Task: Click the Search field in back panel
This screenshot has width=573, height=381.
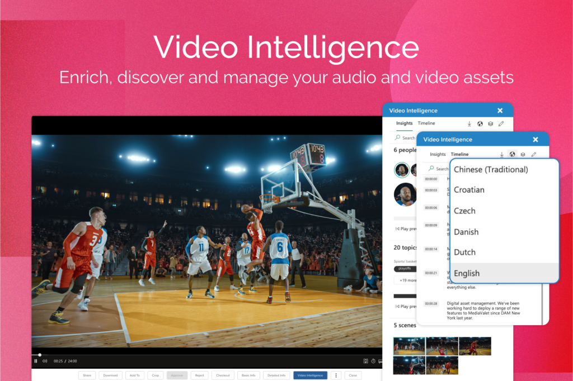Action: click(x=405, y=138)
